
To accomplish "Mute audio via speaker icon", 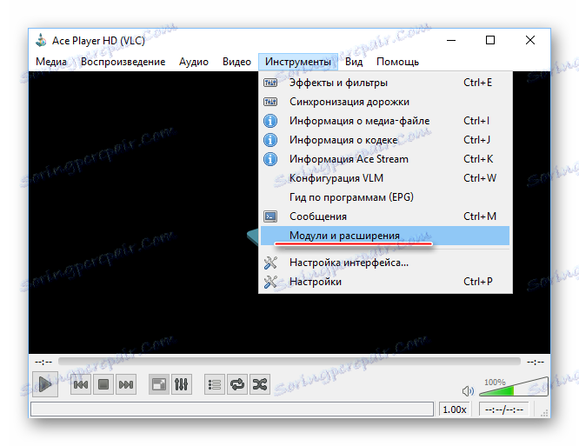I will point(468,390).
